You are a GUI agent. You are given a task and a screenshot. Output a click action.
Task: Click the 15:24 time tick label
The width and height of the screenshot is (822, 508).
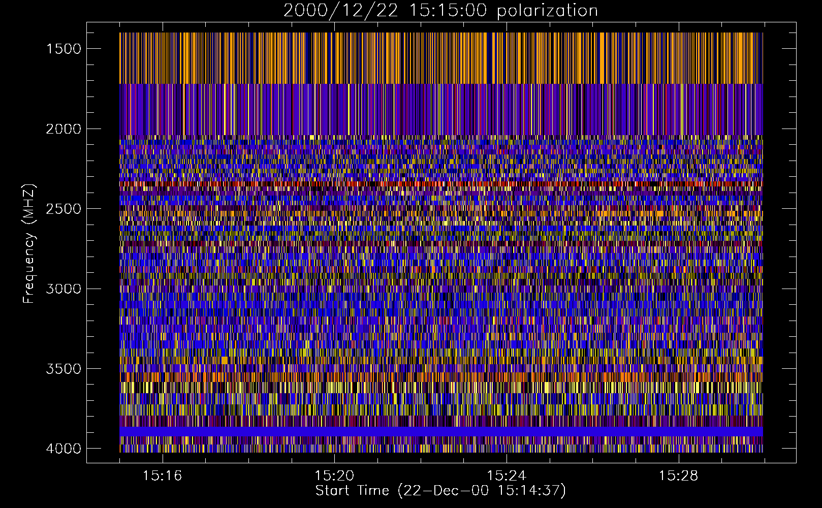click(507, 476)
